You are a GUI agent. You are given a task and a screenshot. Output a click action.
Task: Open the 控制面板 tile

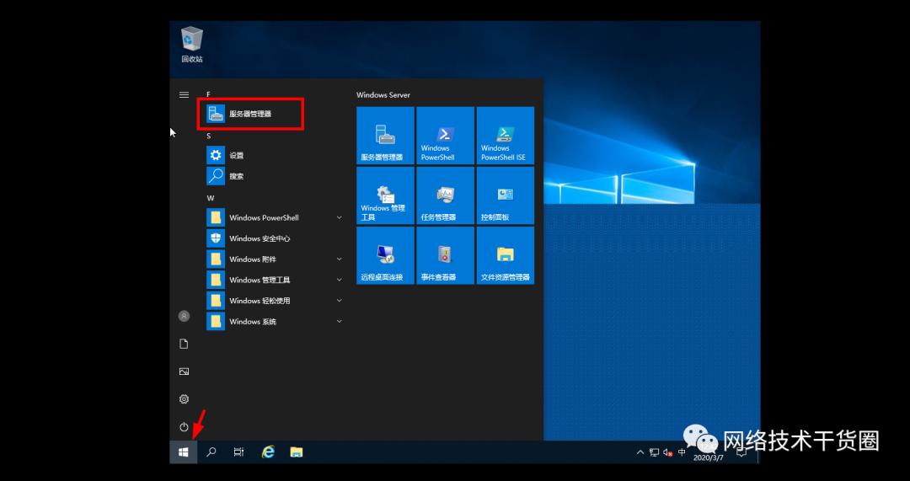pyautogui.click(x=506, y=195)
